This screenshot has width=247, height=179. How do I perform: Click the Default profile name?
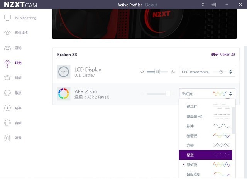tap(151, 5)
